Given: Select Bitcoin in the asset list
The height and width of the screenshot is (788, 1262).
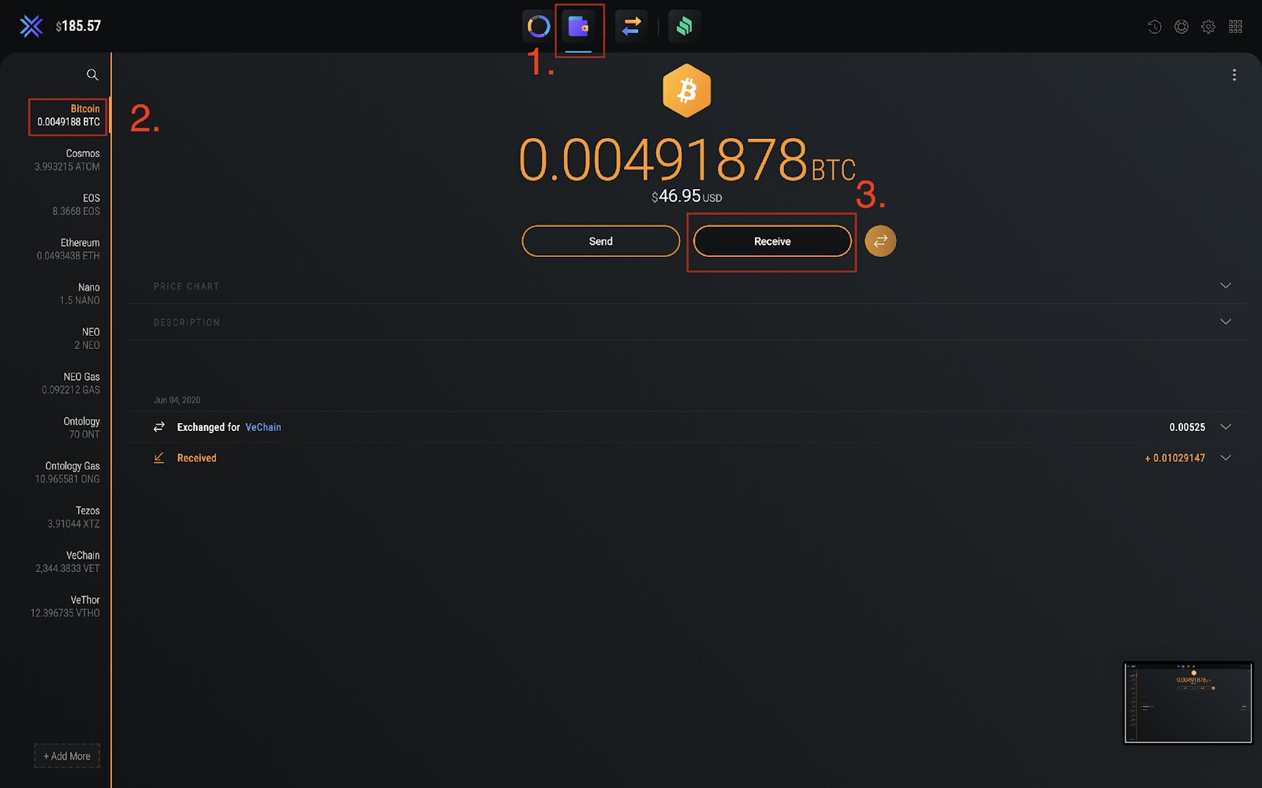Looking at the screenshot, I should (68, 116).
